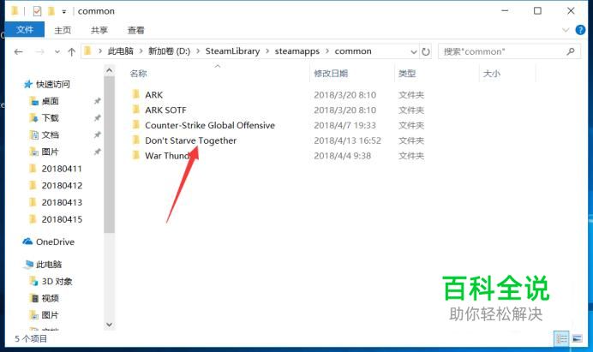Open 3D 对象 in the navigation pane
This screenshot has width=593, height=352.
pyautogui.click(x=57, y=281)
